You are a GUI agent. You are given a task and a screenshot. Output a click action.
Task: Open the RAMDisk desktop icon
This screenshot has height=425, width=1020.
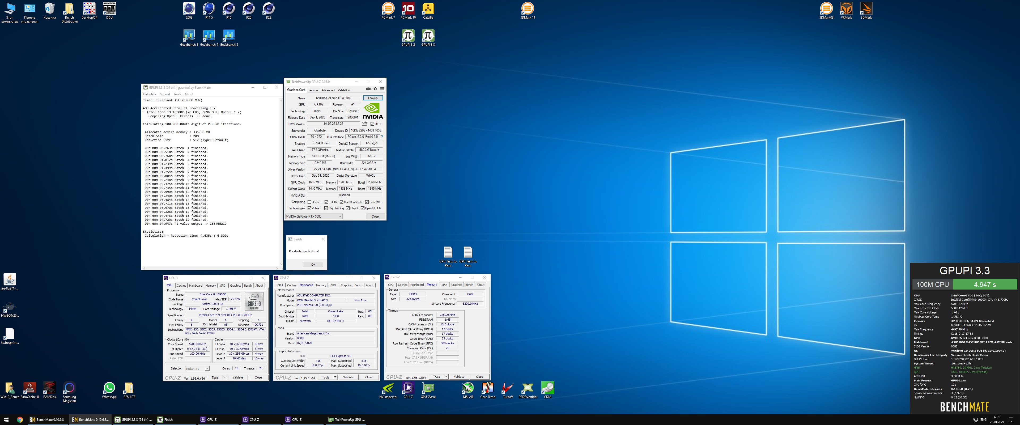click(x=49, y=390)
